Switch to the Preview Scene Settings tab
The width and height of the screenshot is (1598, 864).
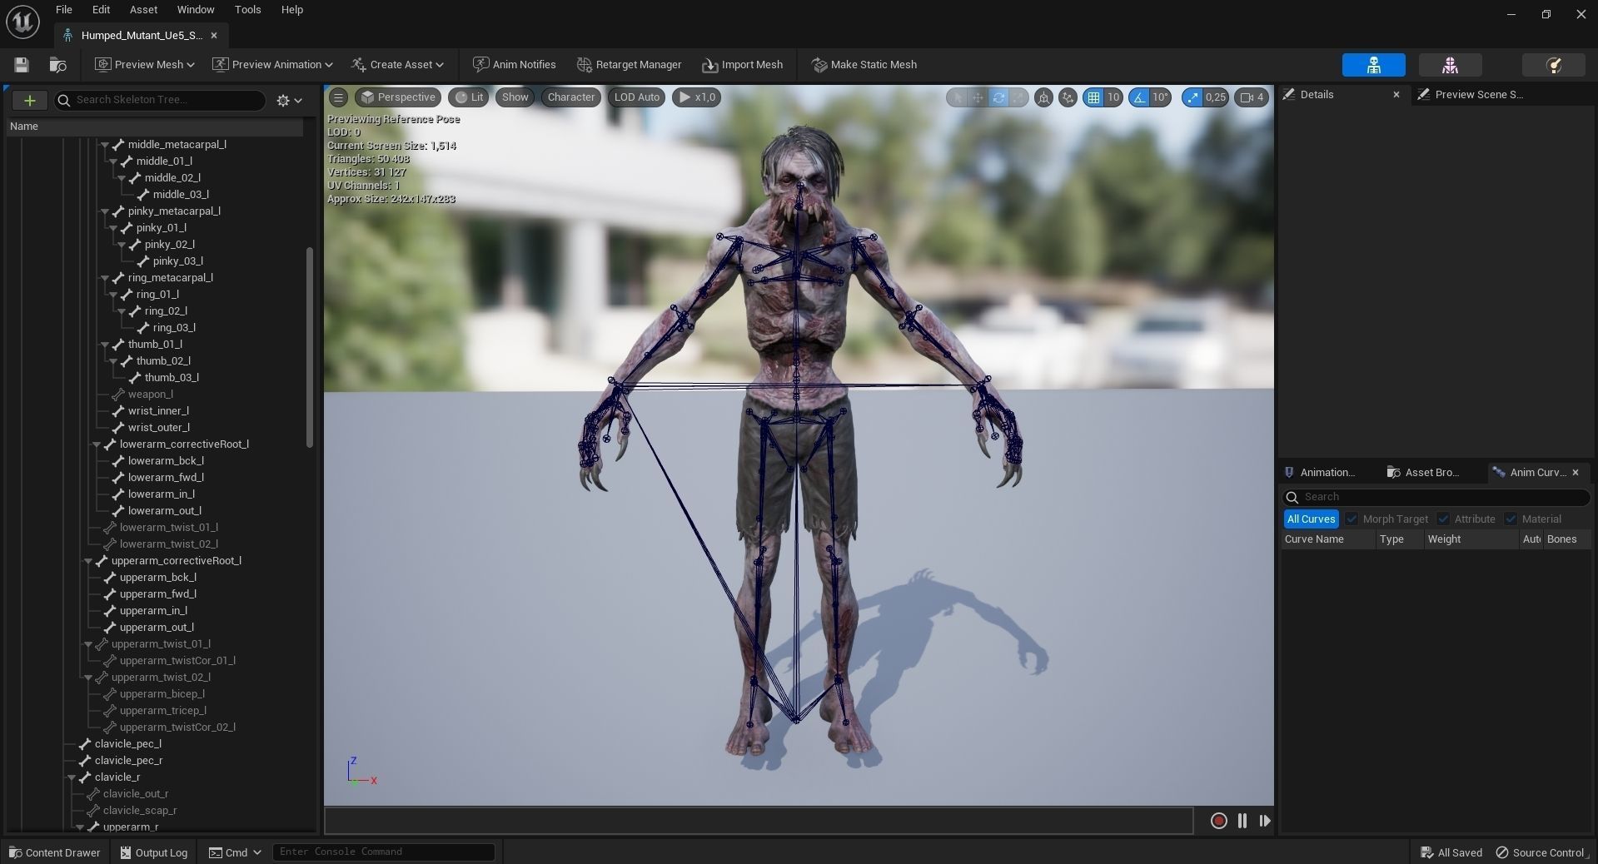pyautogui.click(x=1478, y=95)
